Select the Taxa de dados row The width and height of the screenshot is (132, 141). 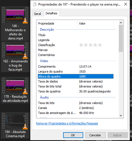[76, 81]
